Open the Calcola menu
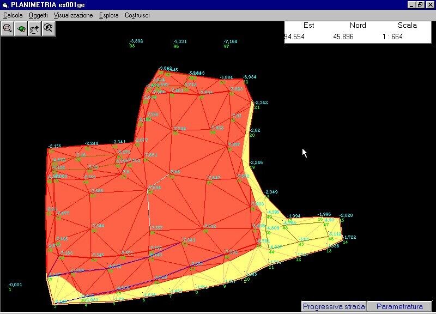This screenshot has width=436, height=314. [x=13, y=15]
